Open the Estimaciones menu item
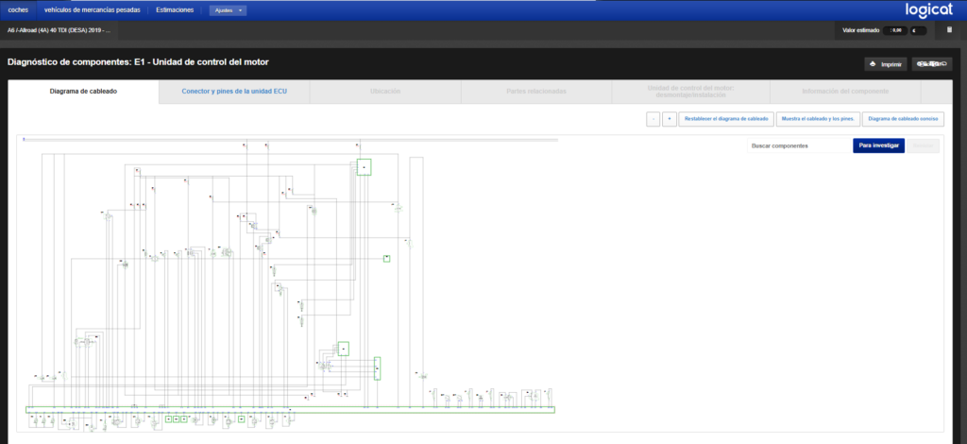 pos(175,9)
